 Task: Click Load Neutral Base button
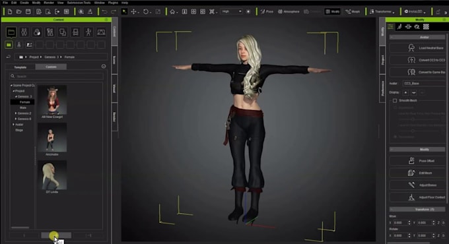[x=417, y=47]
